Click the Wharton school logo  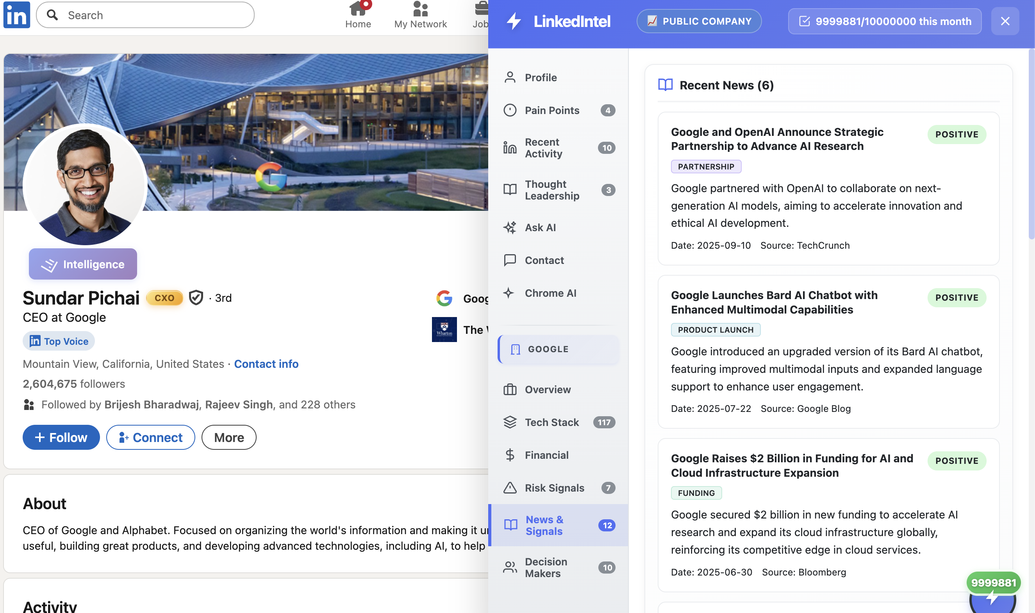pyautogui.click(x=444, y=329)
